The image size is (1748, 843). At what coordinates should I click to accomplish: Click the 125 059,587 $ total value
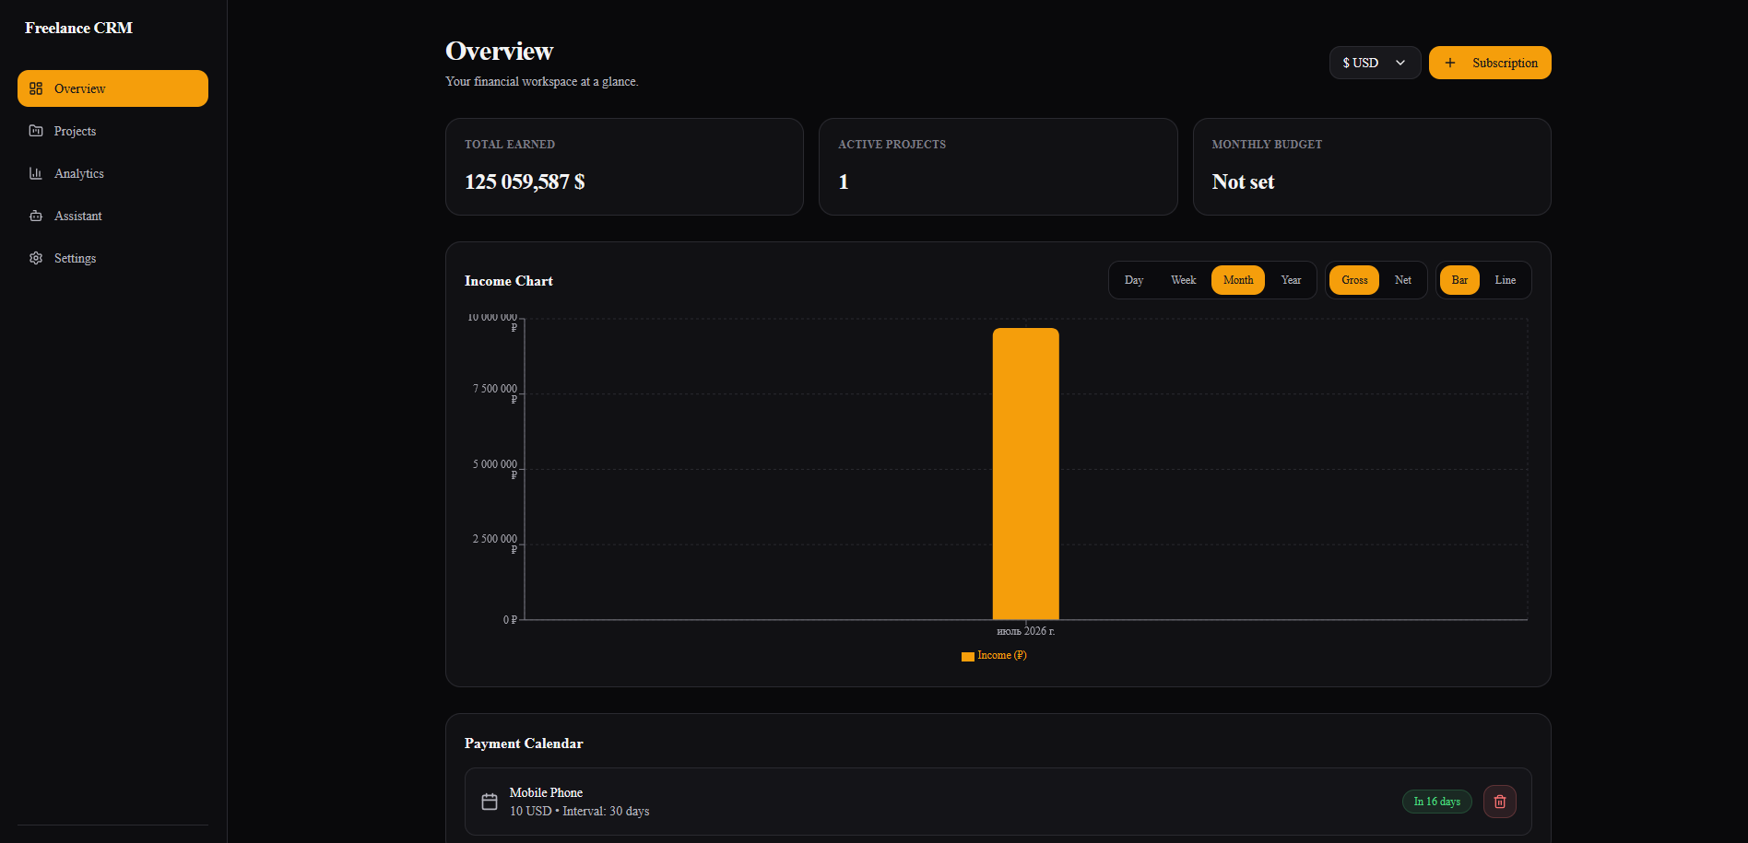tap(525, 181)
